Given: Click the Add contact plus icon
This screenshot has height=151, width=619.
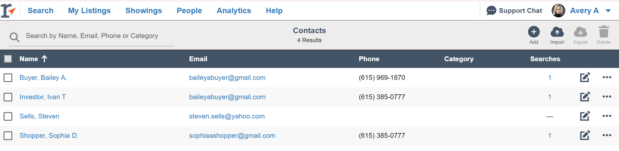Looking at the screenshot, I should click(x=534, y=32).
